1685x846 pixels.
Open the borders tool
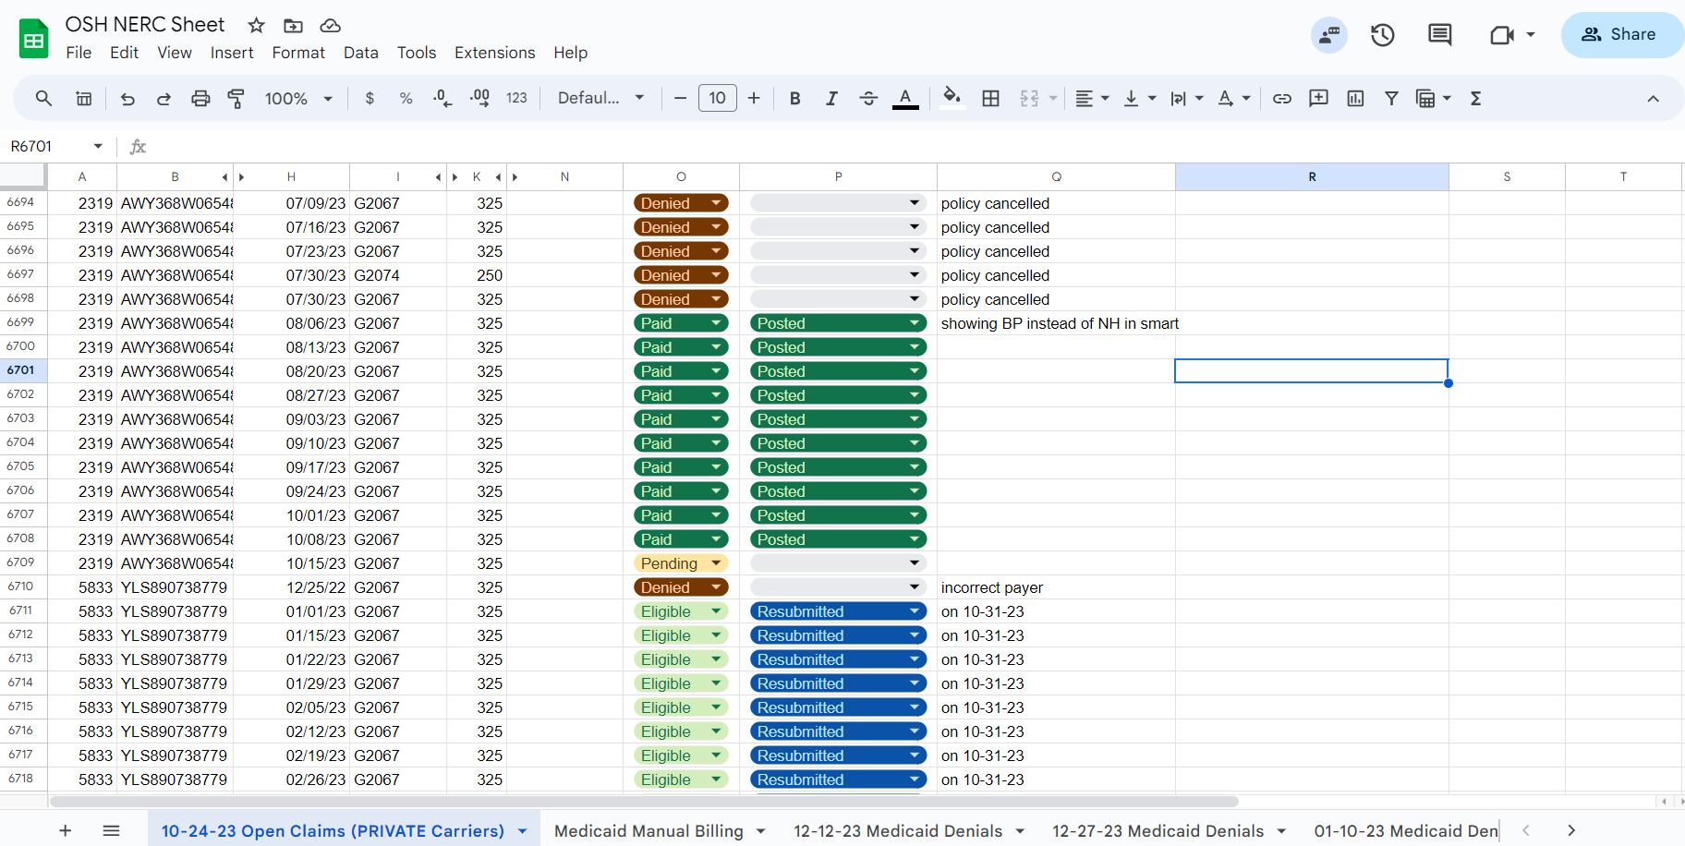tap(990, 98)
